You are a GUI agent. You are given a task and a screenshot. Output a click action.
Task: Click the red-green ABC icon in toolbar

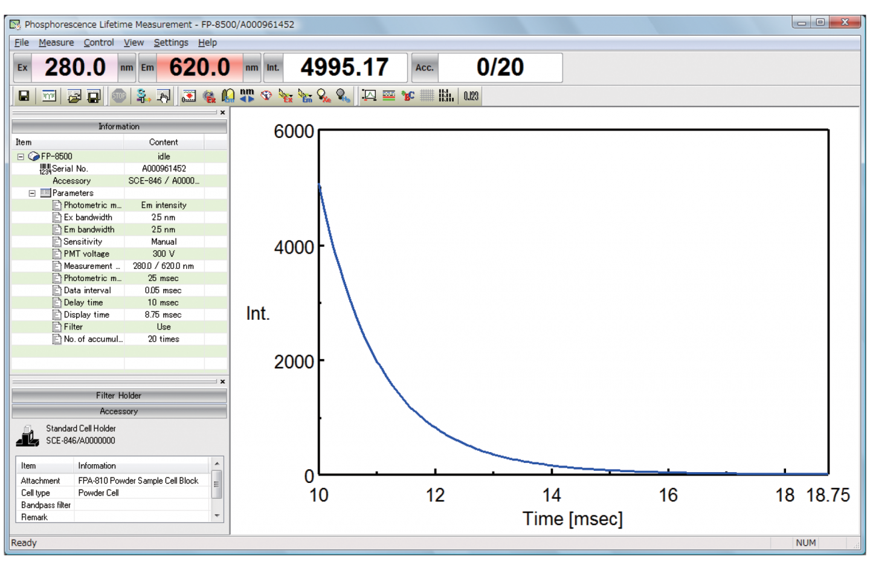[408, 96]
